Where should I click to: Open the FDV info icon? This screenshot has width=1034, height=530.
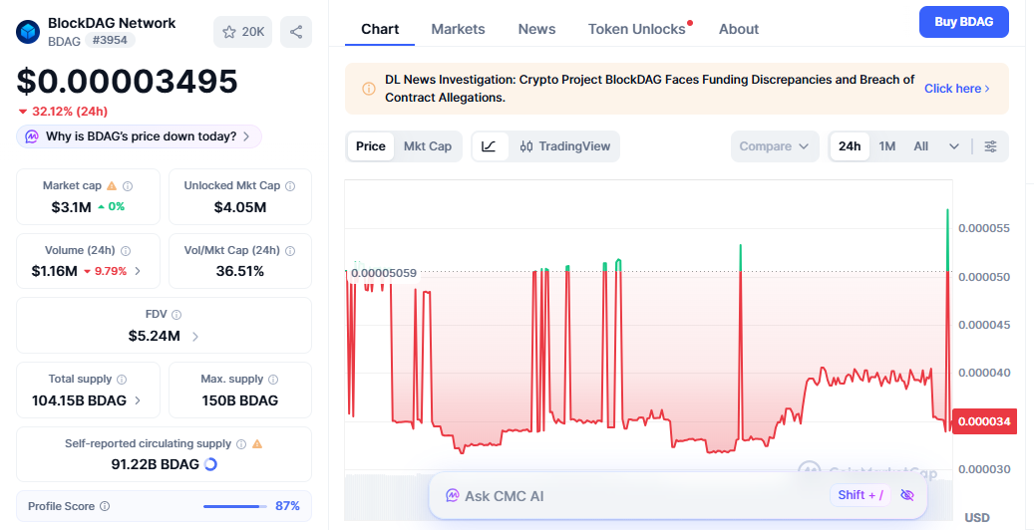pos(176,315)
